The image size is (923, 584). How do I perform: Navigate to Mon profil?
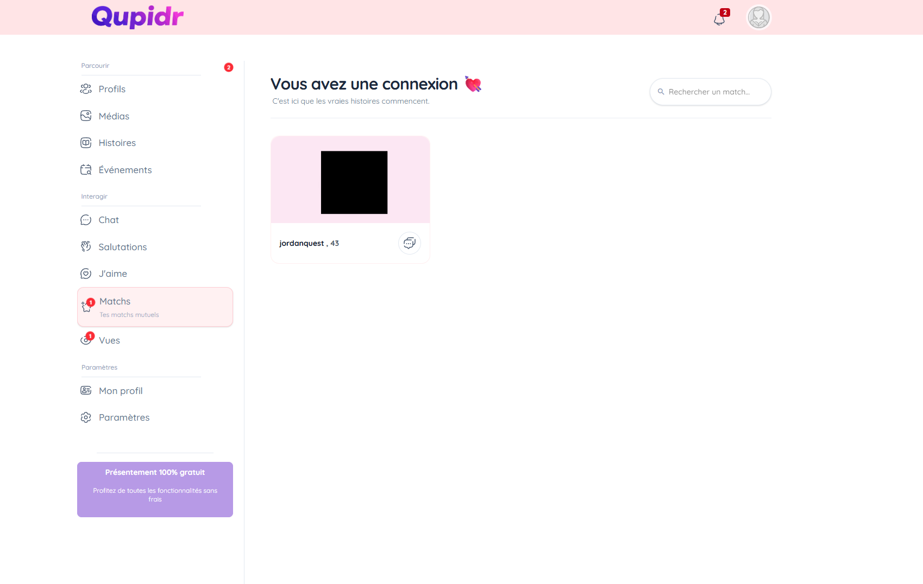coord(121,391)
